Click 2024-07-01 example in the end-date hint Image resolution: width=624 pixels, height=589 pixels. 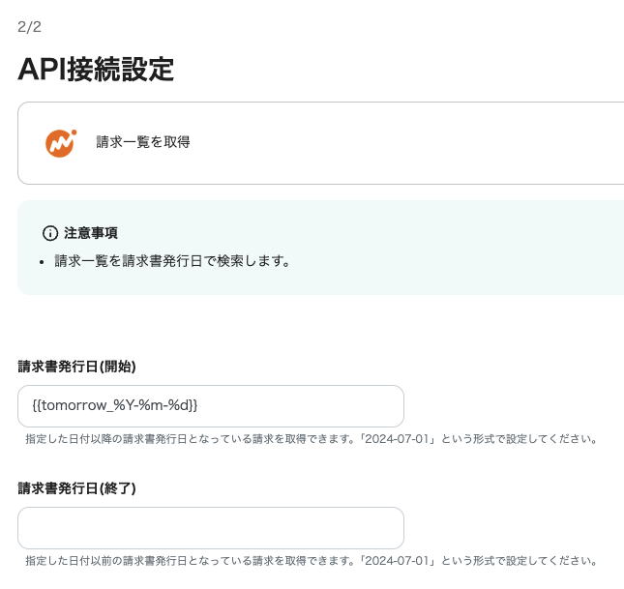click(397, 561)
